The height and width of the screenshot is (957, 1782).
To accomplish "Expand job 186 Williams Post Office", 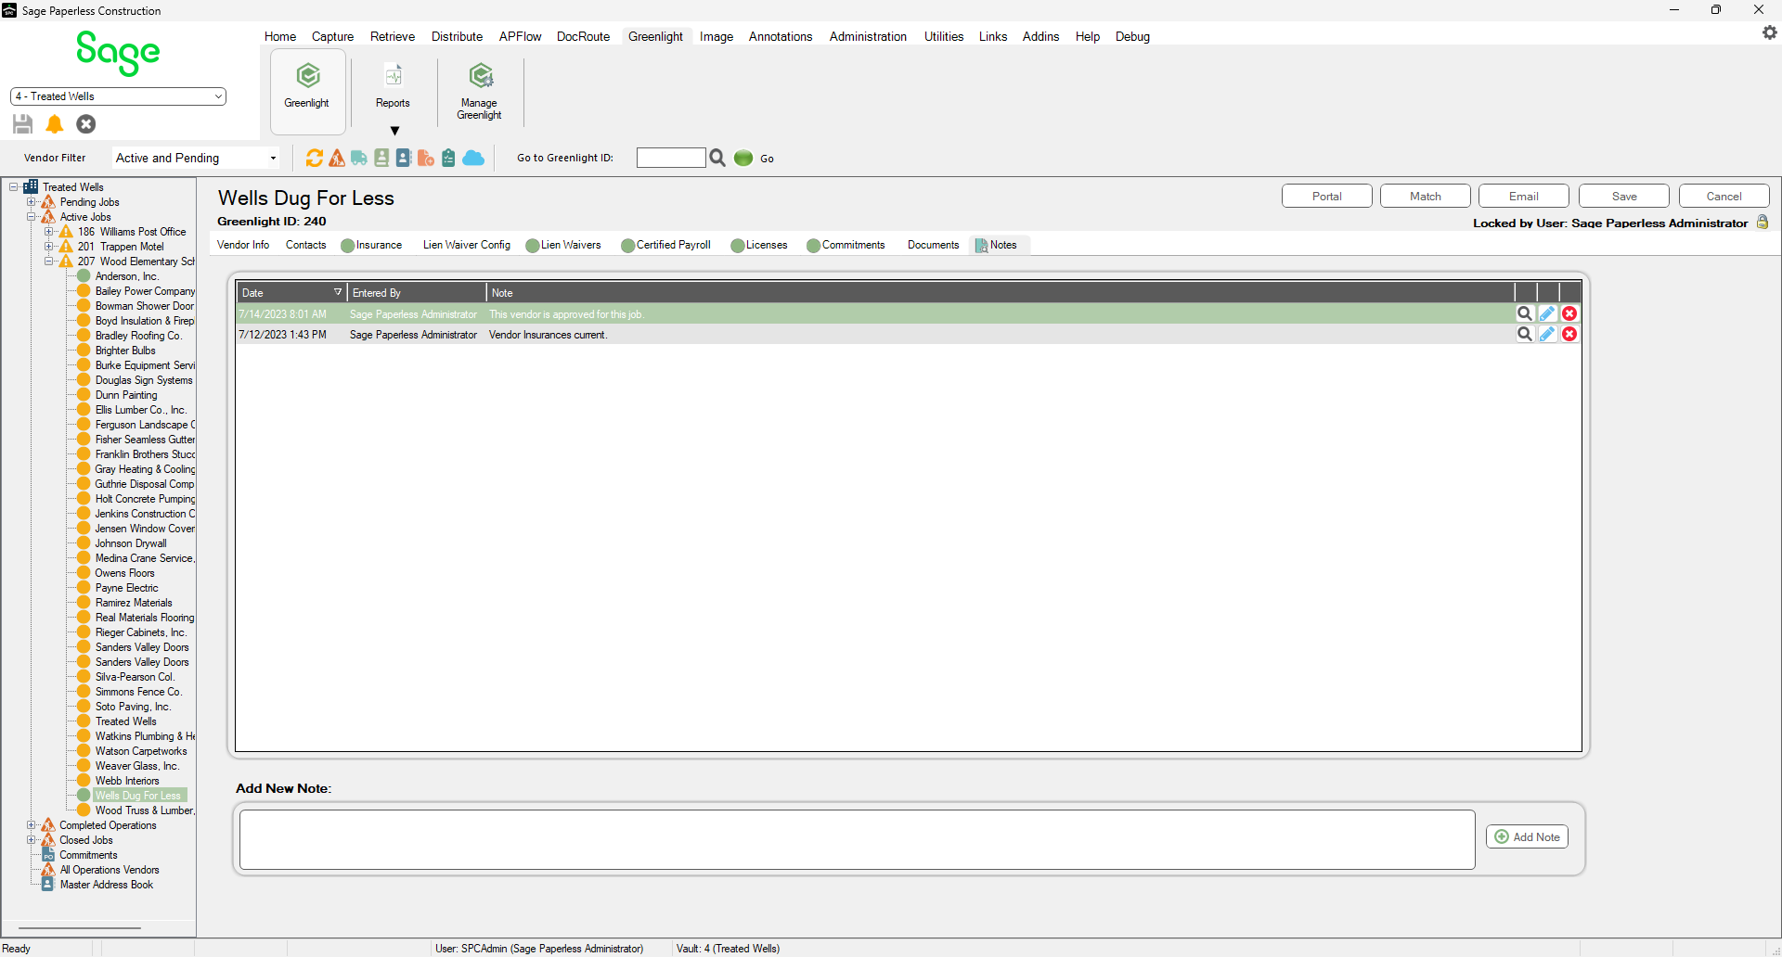I will coord(49,231).
